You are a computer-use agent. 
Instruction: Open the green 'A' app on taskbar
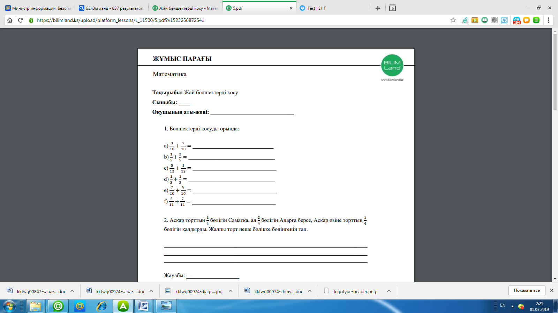coord(123,306)
